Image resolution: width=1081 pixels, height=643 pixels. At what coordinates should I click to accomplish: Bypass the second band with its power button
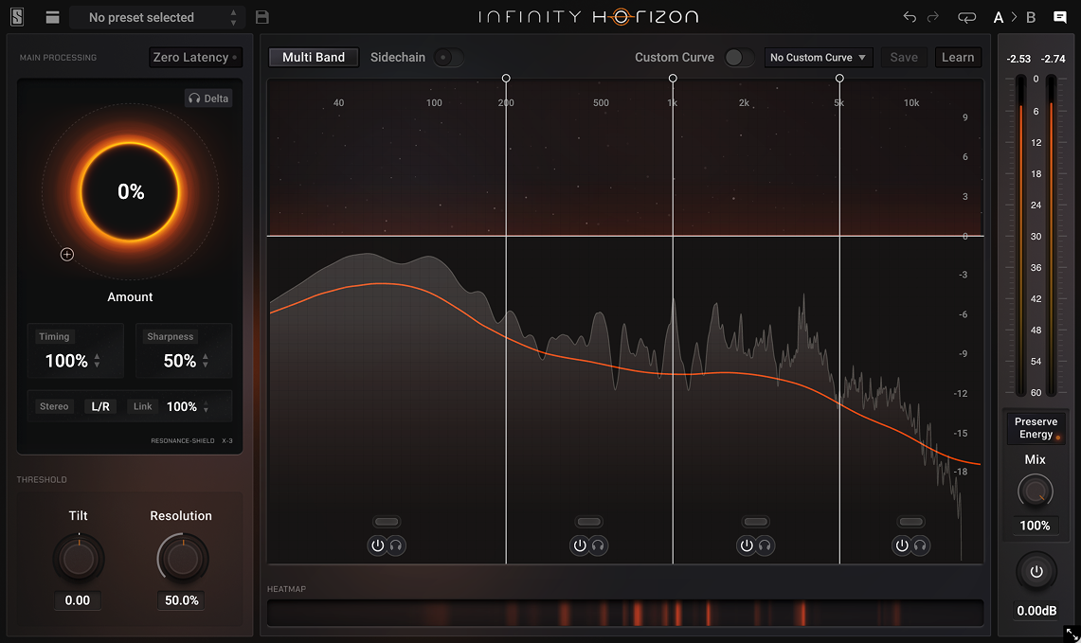point(580,545)
